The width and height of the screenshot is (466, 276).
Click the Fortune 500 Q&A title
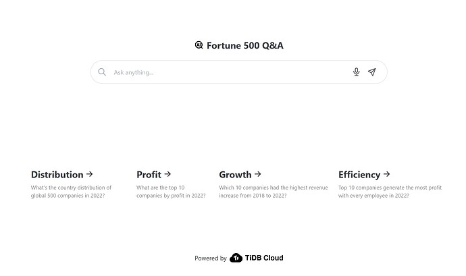point(249,46)
